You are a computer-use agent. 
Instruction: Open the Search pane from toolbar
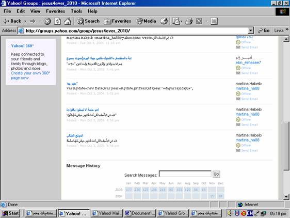coord(88,21)
